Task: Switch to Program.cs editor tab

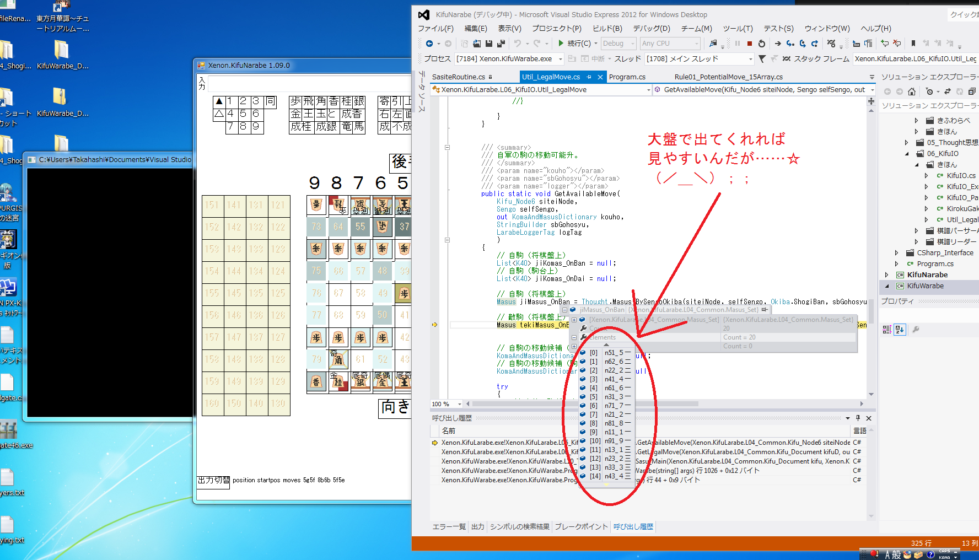Action: pyautogui.click(x=627, y=77)
